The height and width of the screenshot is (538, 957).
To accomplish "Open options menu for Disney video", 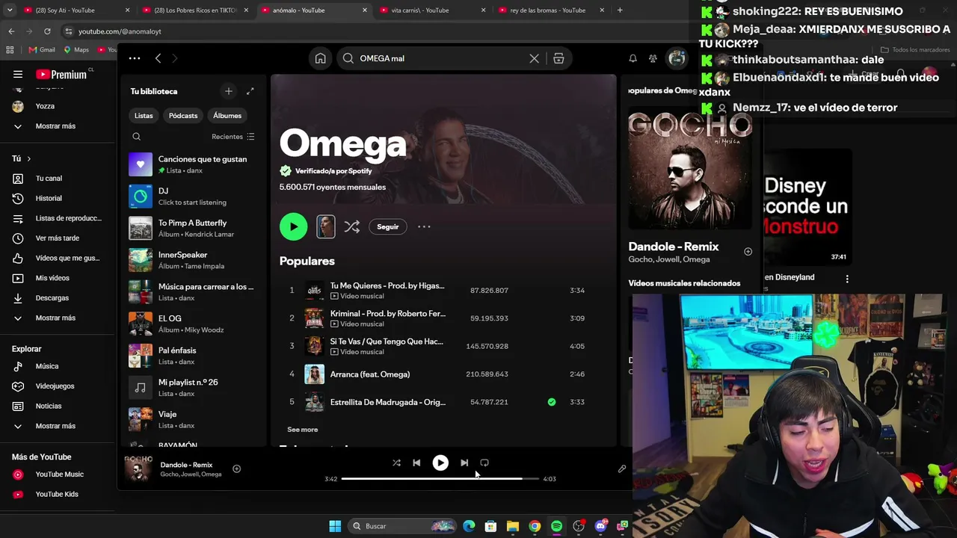I will pyautogui.click(x=847, y=279).
